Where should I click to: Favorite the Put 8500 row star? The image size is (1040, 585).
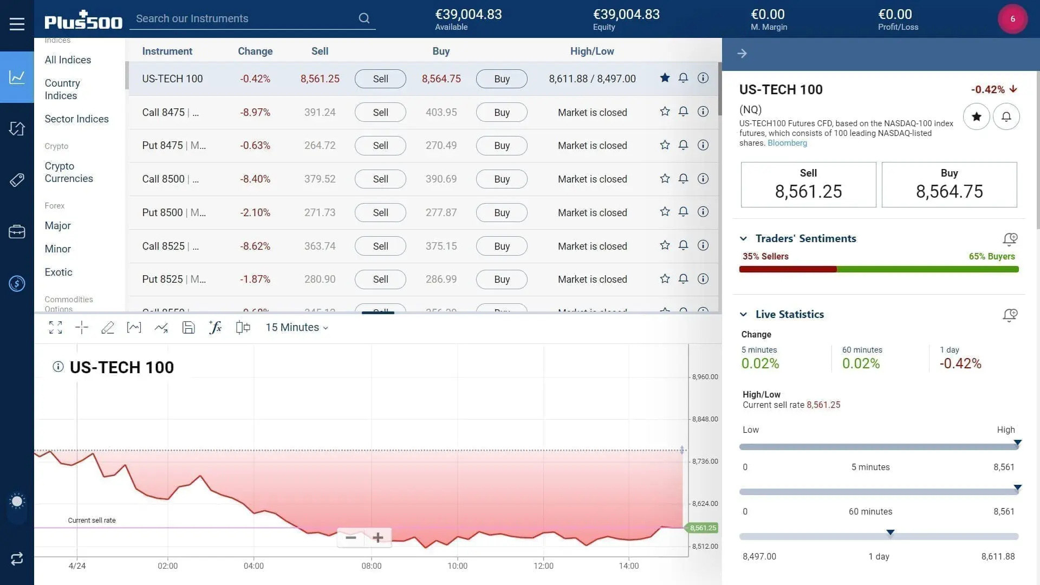(x=665, y=212)
